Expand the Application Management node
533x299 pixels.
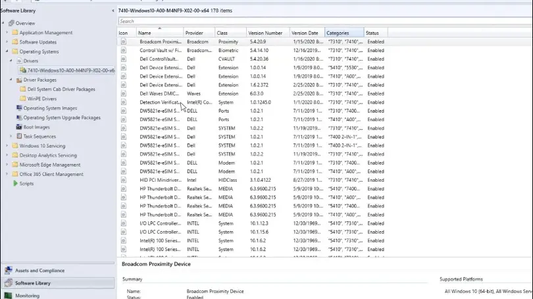(x=7, y=33)
